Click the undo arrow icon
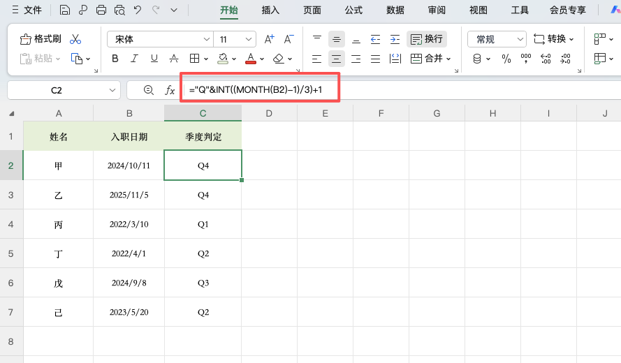 137,10
